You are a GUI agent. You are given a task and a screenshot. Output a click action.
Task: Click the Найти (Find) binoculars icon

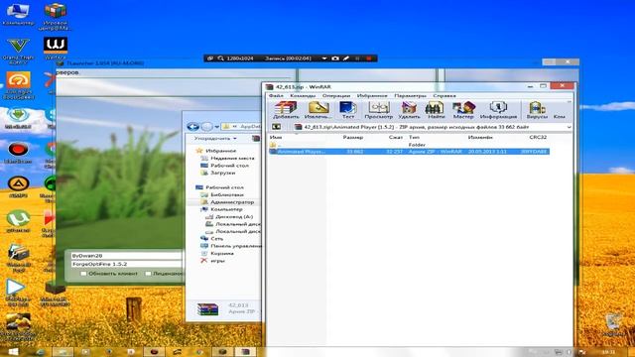(x=436, y=110)
